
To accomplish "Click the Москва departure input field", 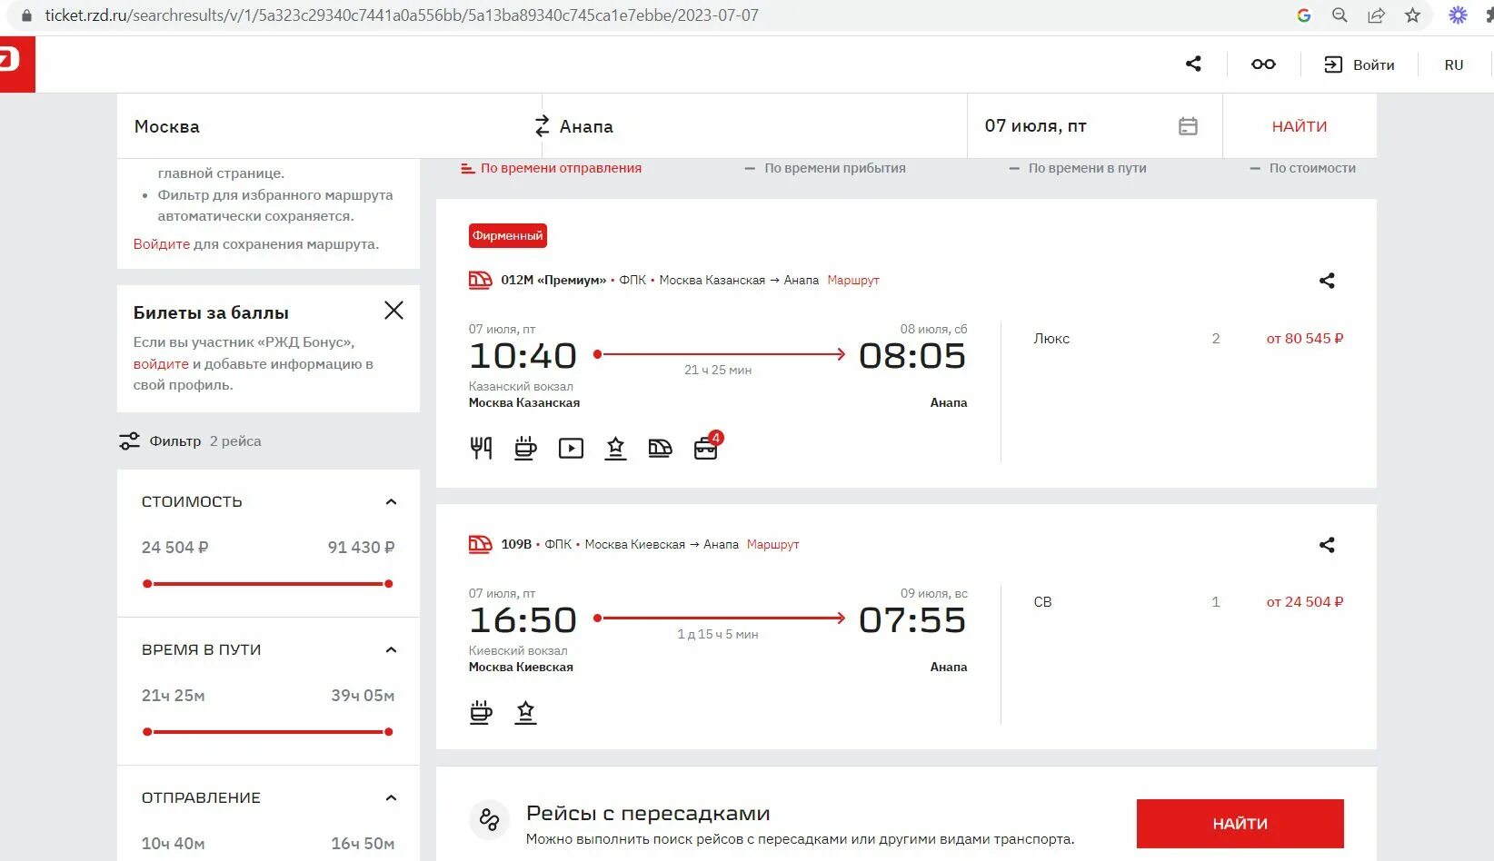I will click(329, 126).
